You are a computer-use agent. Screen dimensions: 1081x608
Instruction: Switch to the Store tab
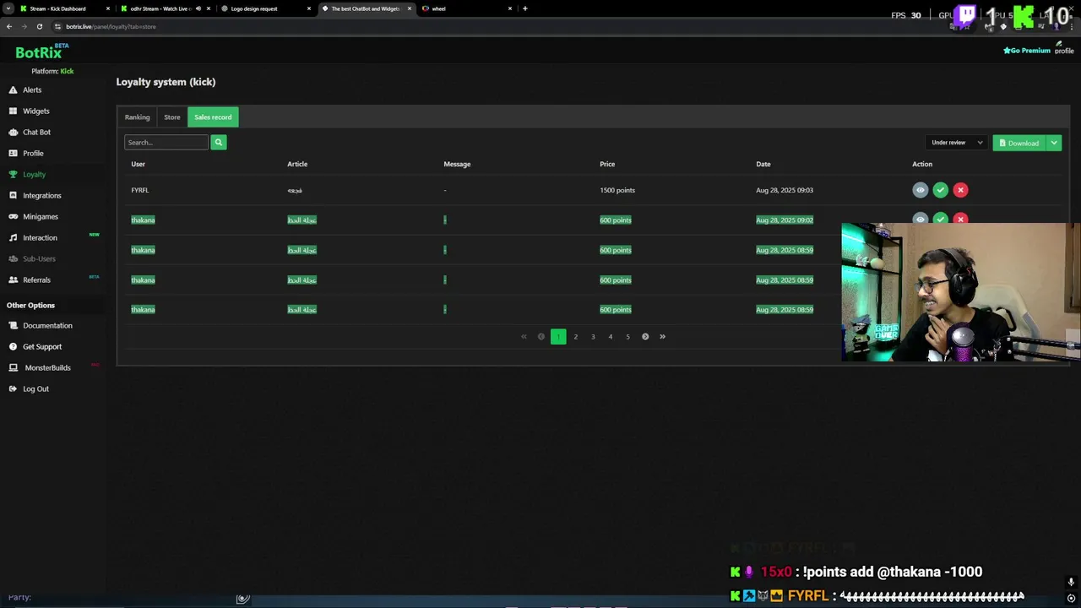[x=172, y=117]
